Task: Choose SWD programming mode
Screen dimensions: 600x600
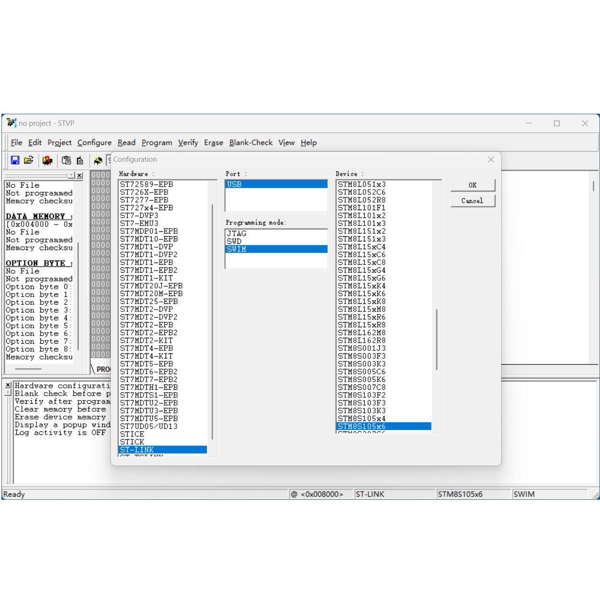Action: point(276,241)
